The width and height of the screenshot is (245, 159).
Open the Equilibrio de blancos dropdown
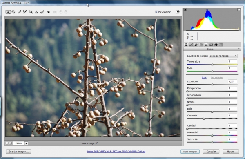[223, 56]
